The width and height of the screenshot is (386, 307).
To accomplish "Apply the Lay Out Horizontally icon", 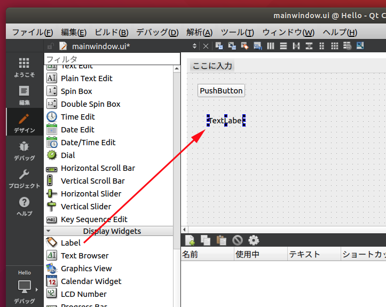I will pos(271,46).
